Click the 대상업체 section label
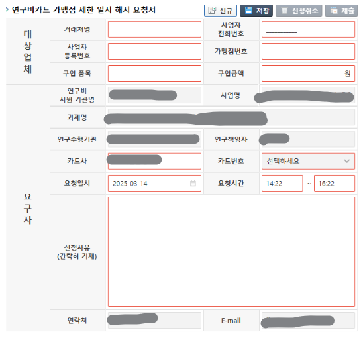This screenshot has height=338, width=361. pyautogui.click(x=28, y=52)
